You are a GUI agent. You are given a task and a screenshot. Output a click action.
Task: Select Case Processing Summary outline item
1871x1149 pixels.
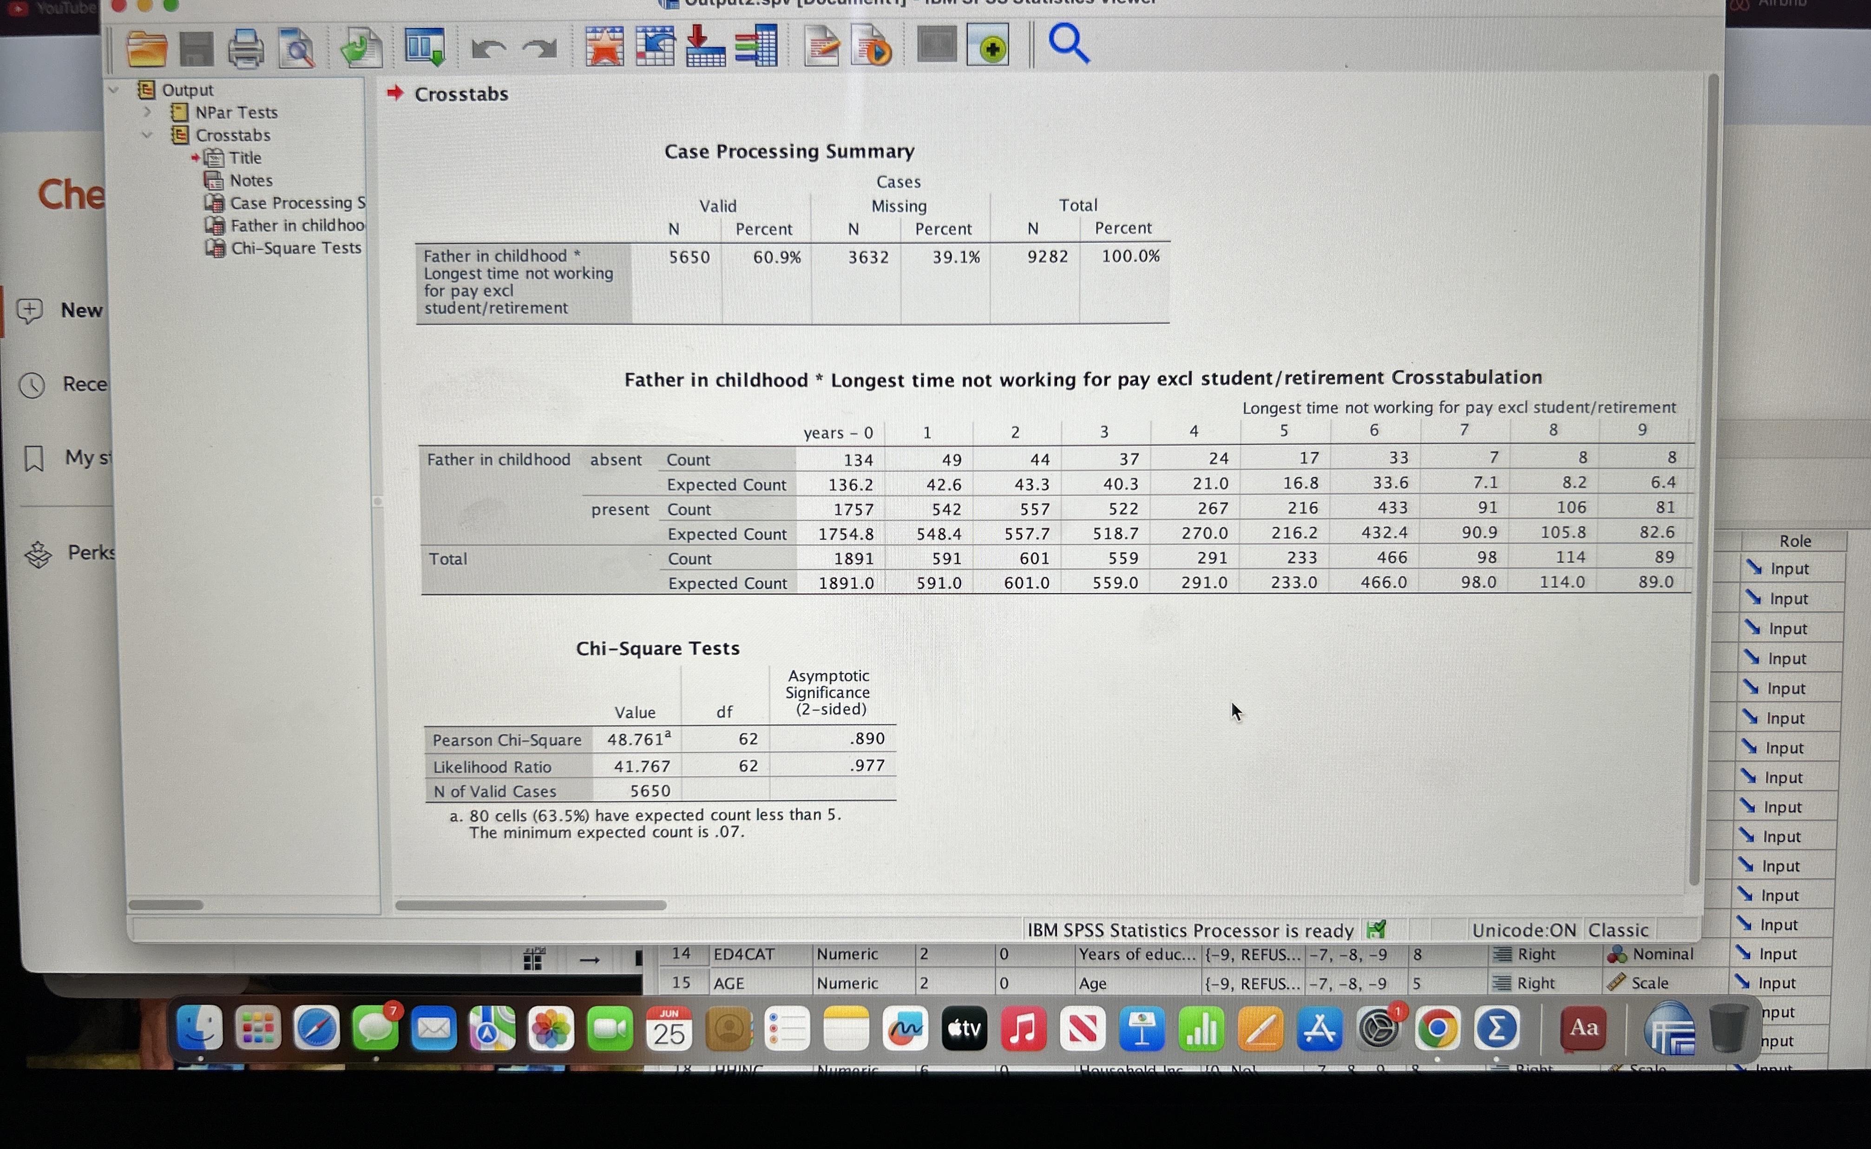coord(296,203)
